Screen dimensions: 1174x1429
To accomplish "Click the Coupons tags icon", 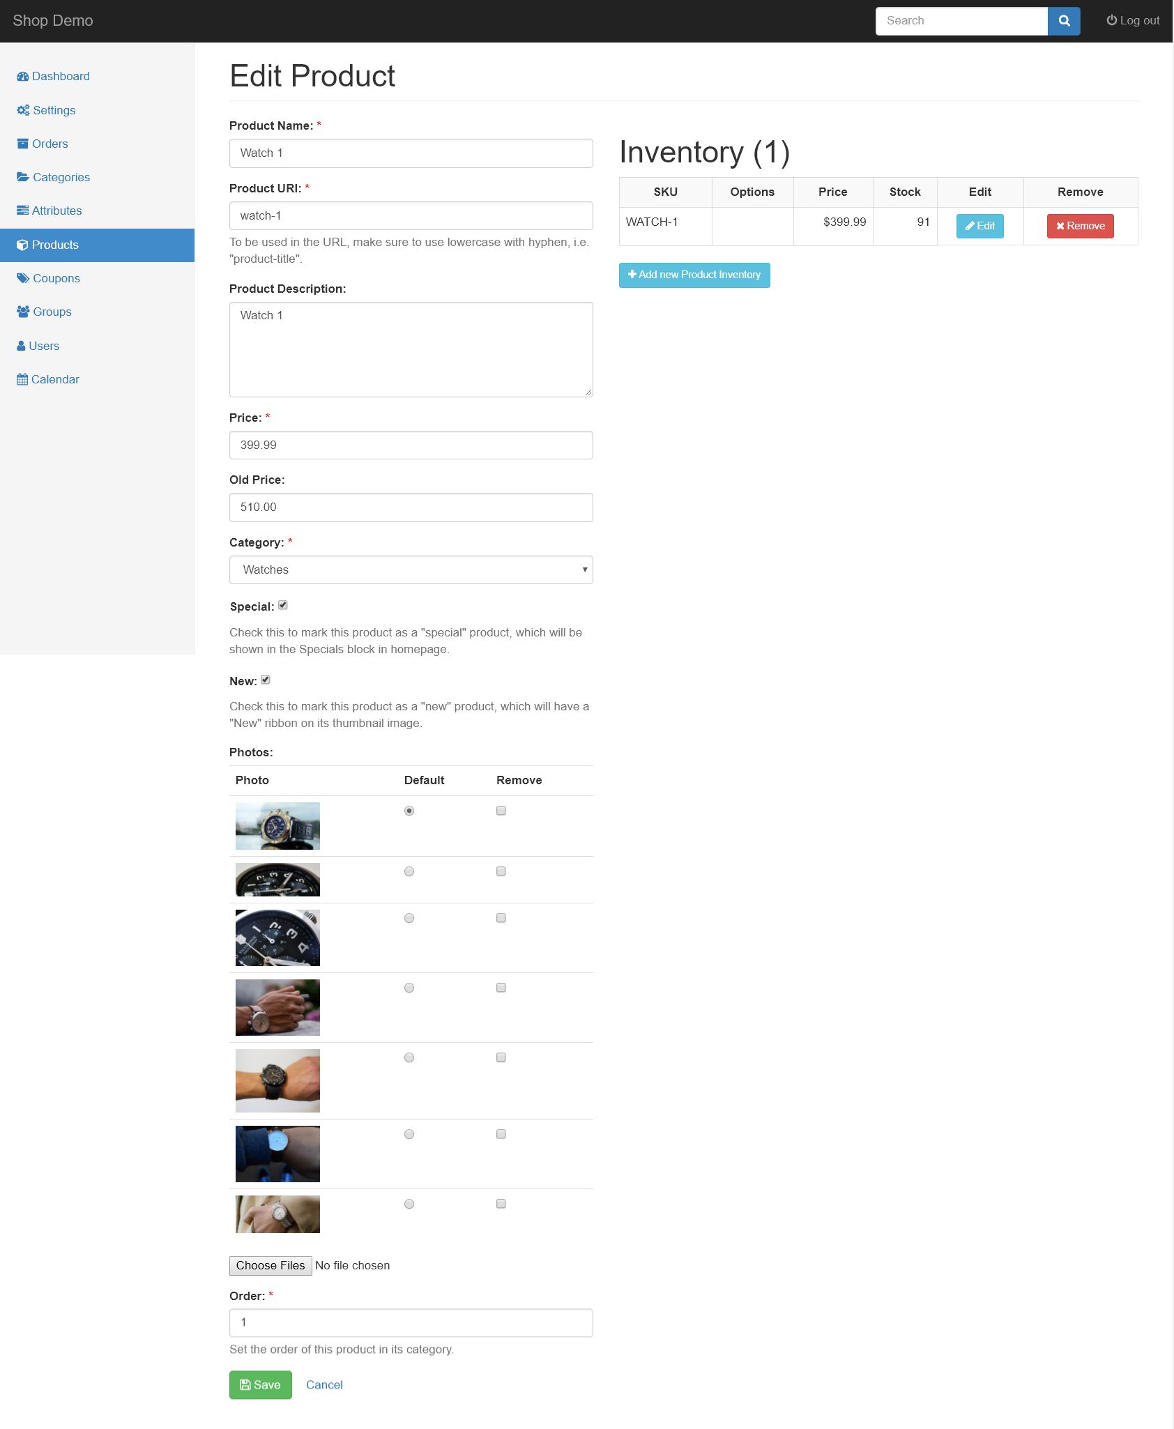I will (x=23, y=278).
